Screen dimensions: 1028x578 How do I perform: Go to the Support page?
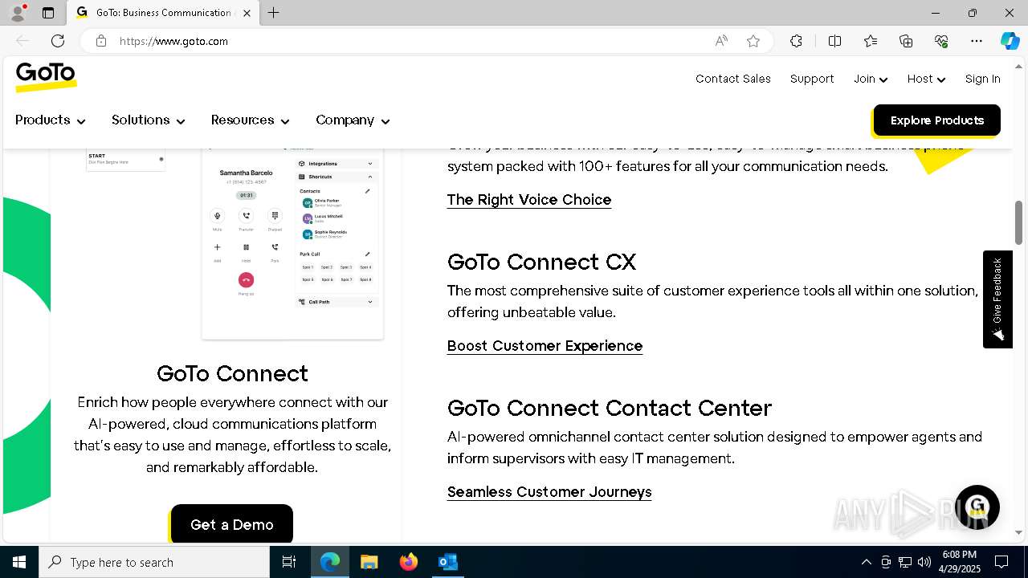[812, 79]
